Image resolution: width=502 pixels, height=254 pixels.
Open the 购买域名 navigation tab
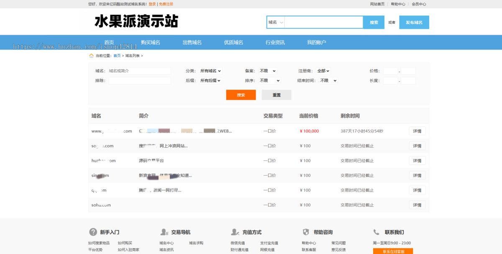[x=151, y=42]
